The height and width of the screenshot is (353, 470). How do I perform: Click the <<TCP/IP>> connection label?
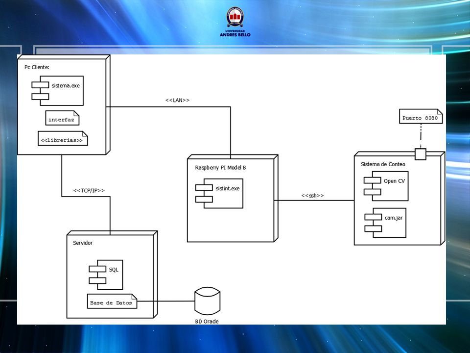tap(89, 191)
